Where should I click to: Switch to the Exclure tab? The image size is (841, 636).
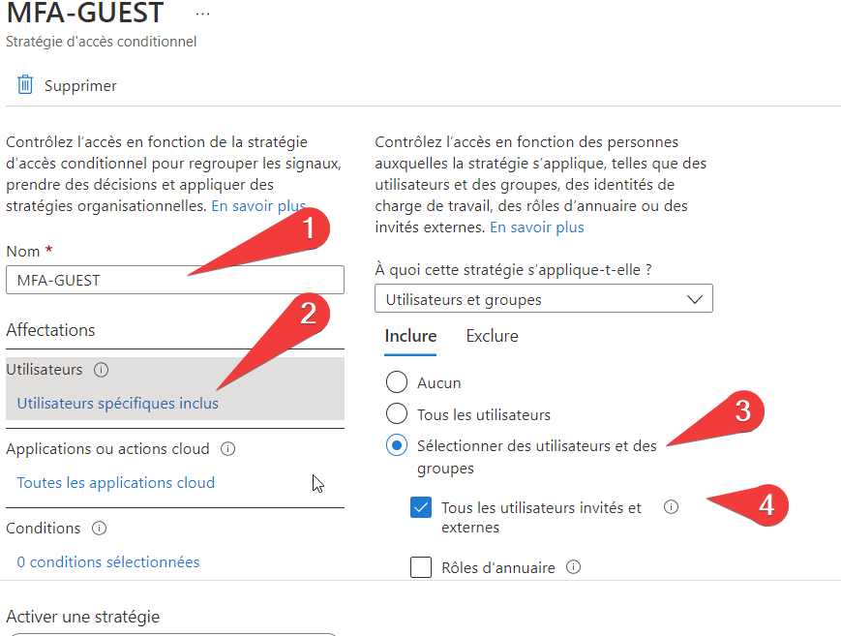coord(492,336)
